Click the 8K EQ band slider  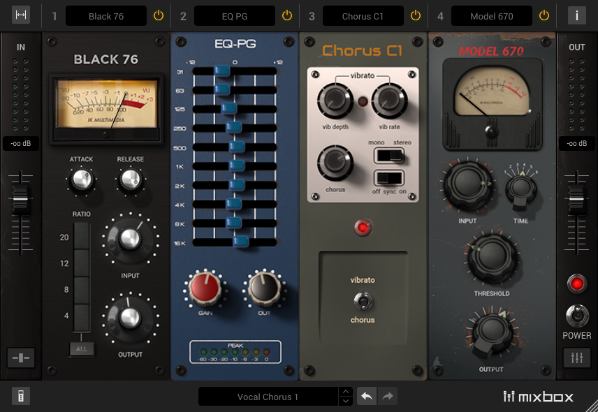233,223
